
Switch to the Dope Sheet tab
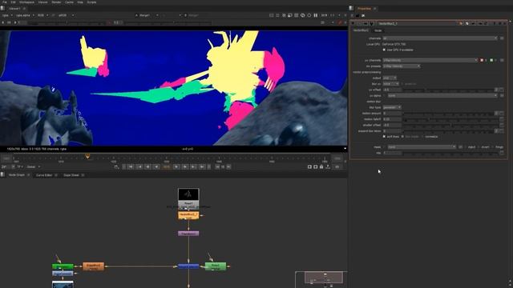tap(71, 175)
